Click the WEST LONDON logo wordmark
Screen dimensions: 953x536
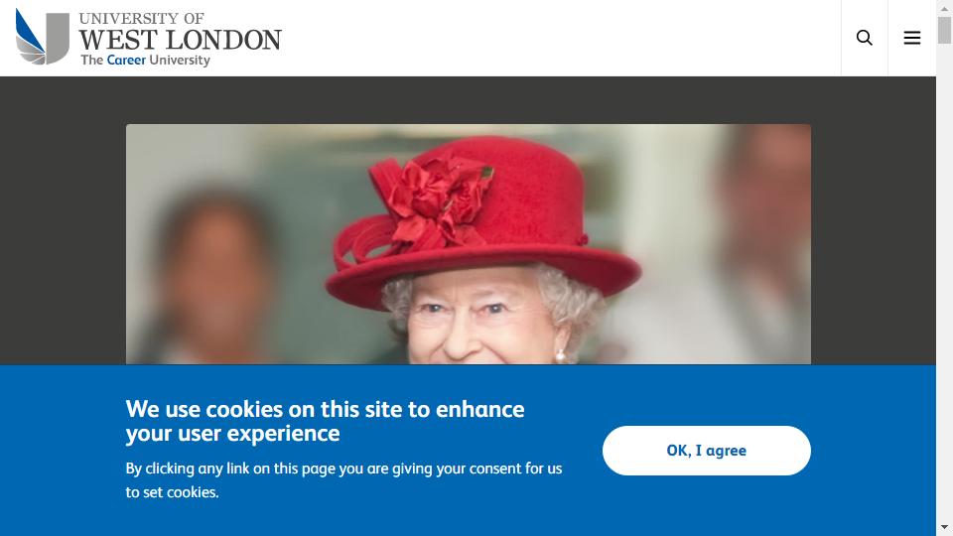coord(180,40)
